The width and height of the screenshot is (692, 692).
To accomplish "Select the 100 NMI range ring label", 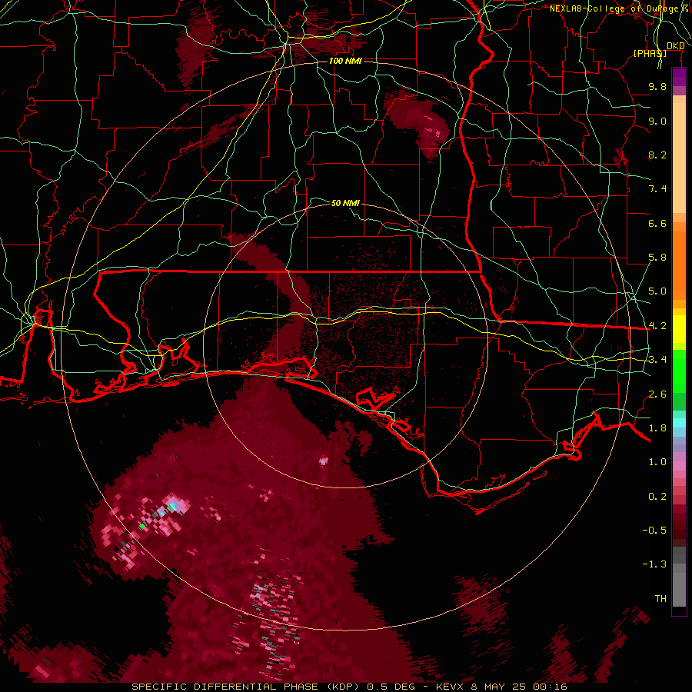I will 345,61.
